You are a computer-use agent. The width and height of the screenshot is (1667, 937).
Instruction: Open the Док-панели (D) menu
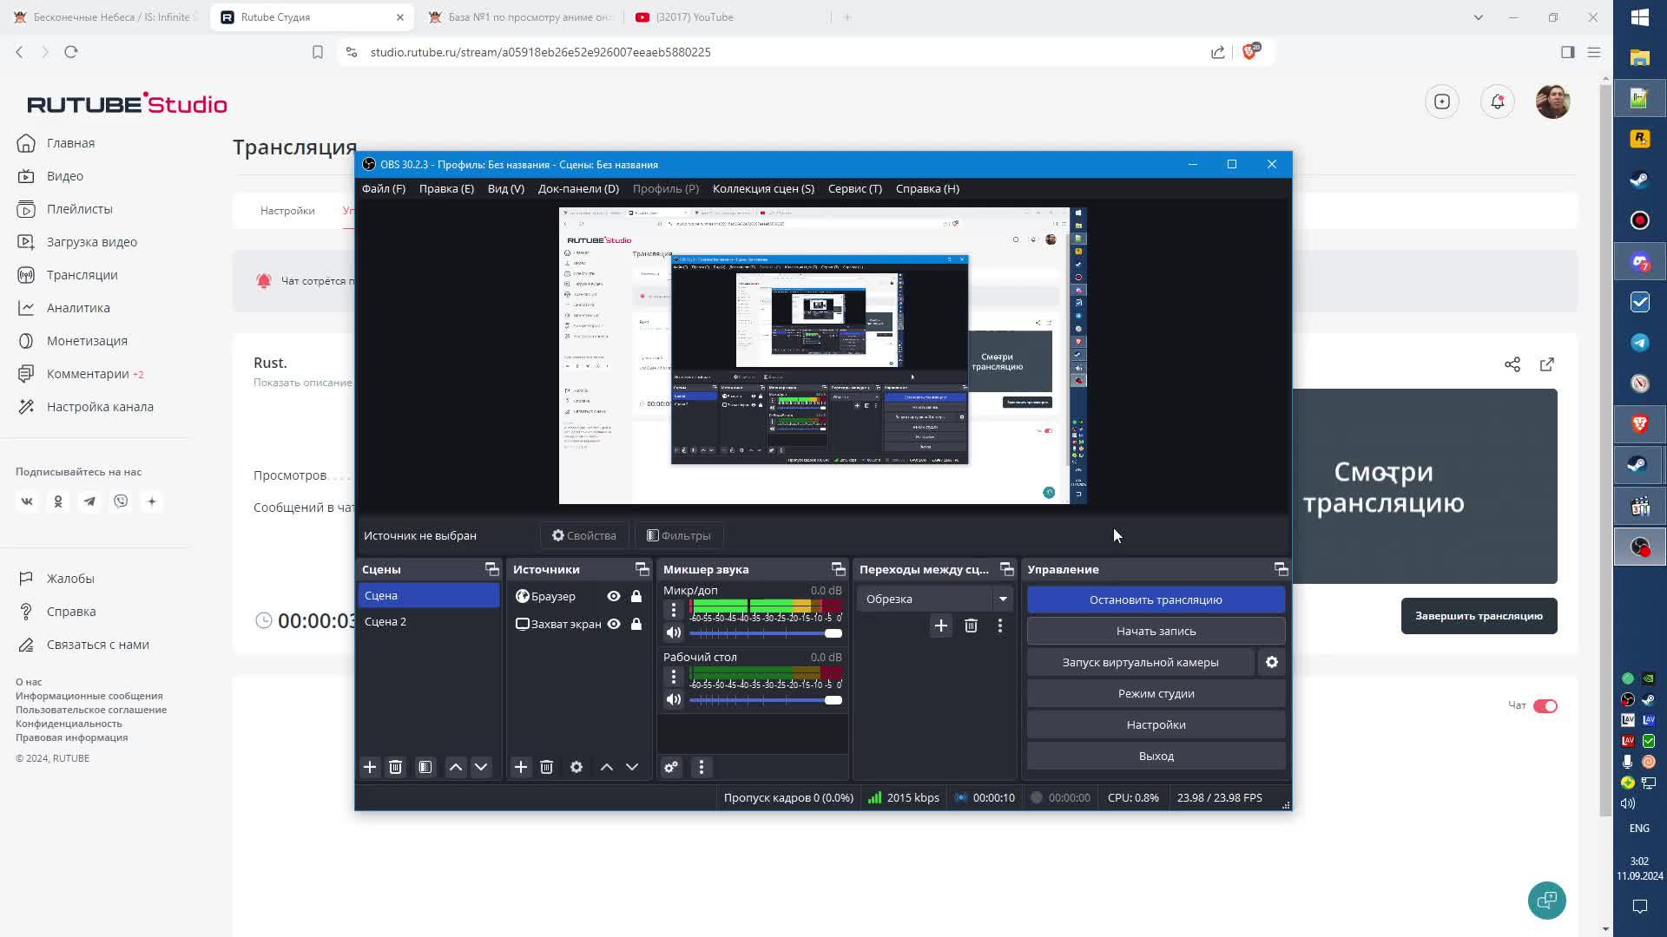(578, 188)
